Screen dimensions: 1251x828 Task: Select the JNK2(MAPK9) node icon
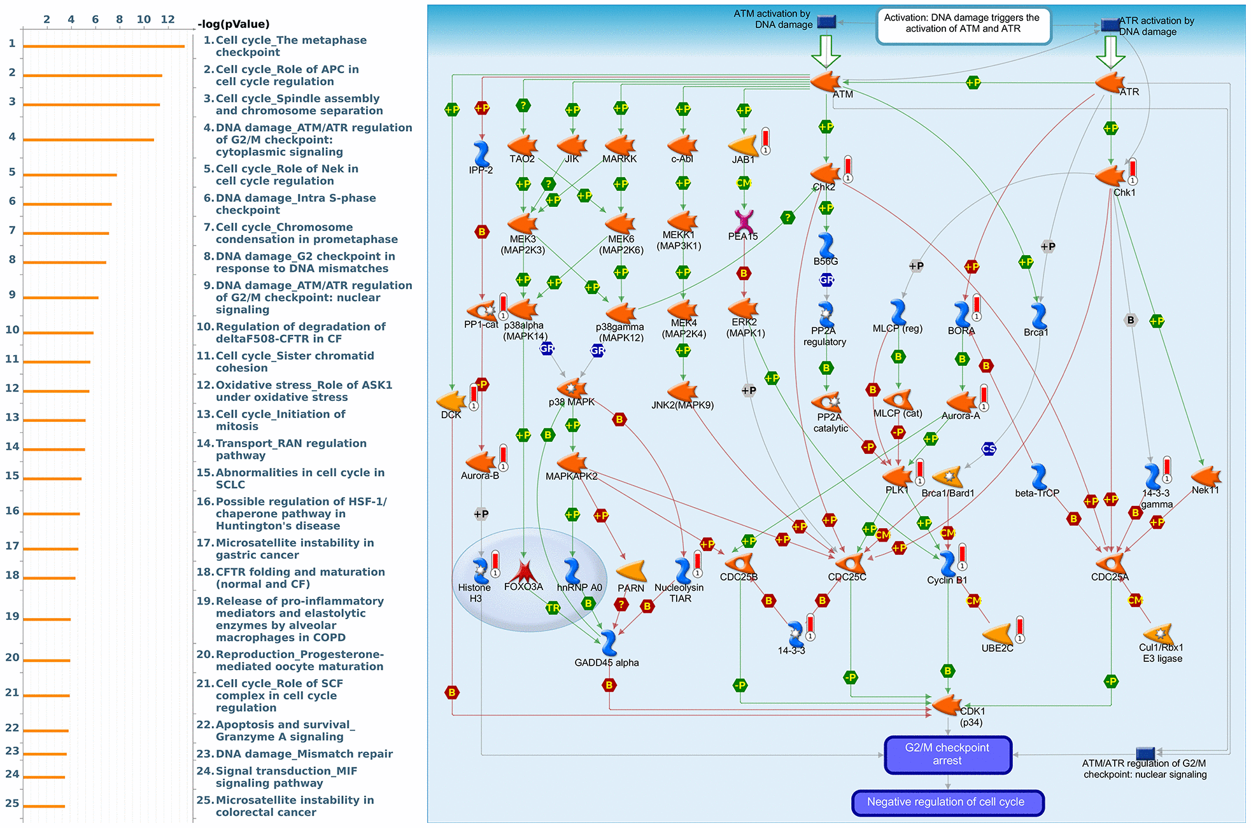[x=682, y=391]
